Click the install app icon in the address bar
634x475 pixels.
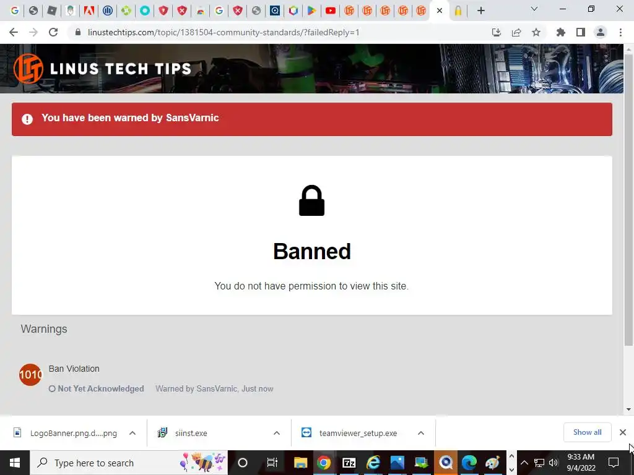pos(497,32)
